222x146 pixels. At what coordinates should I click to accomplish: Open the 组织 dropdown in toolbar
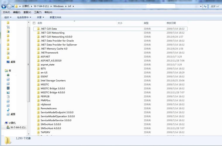click(8, 17)
